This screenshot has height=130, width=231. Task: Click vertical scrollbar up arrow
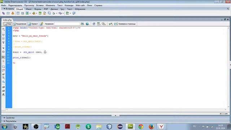(228, 28)
